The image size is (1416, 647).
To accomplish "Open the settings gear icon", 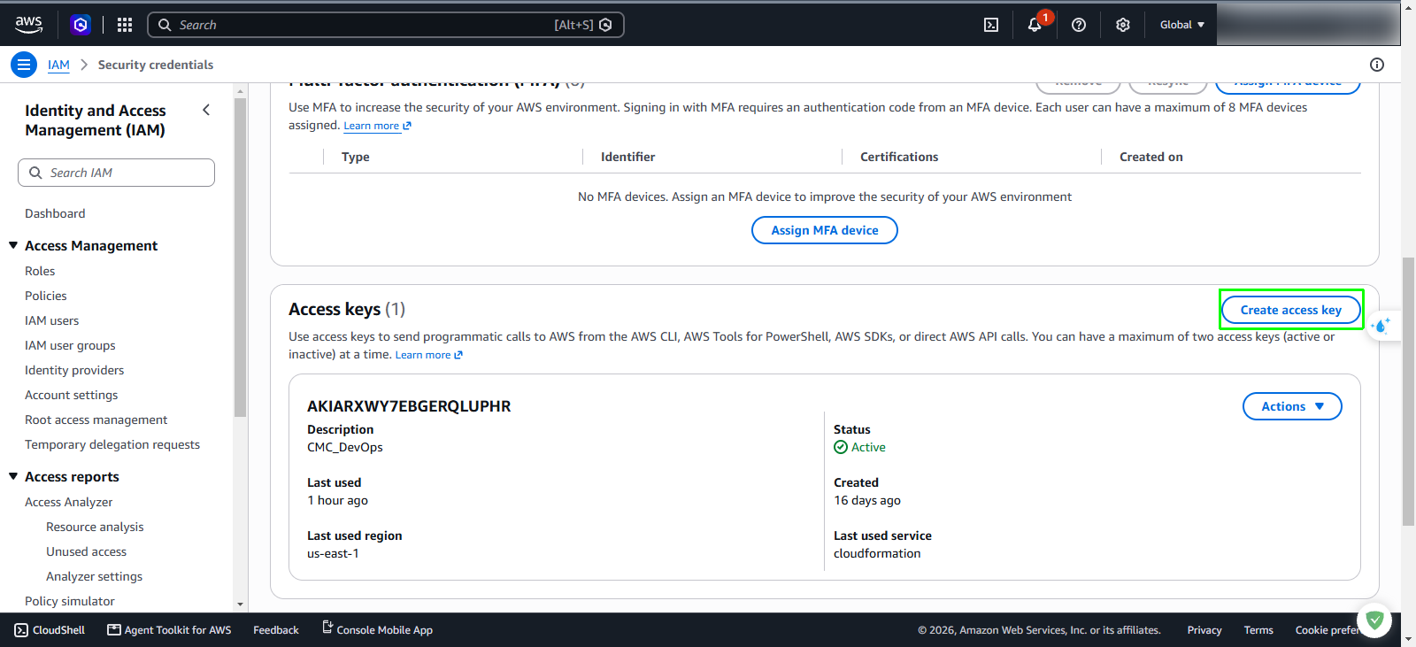I will pyautogui.click(x=1123, y=25).
